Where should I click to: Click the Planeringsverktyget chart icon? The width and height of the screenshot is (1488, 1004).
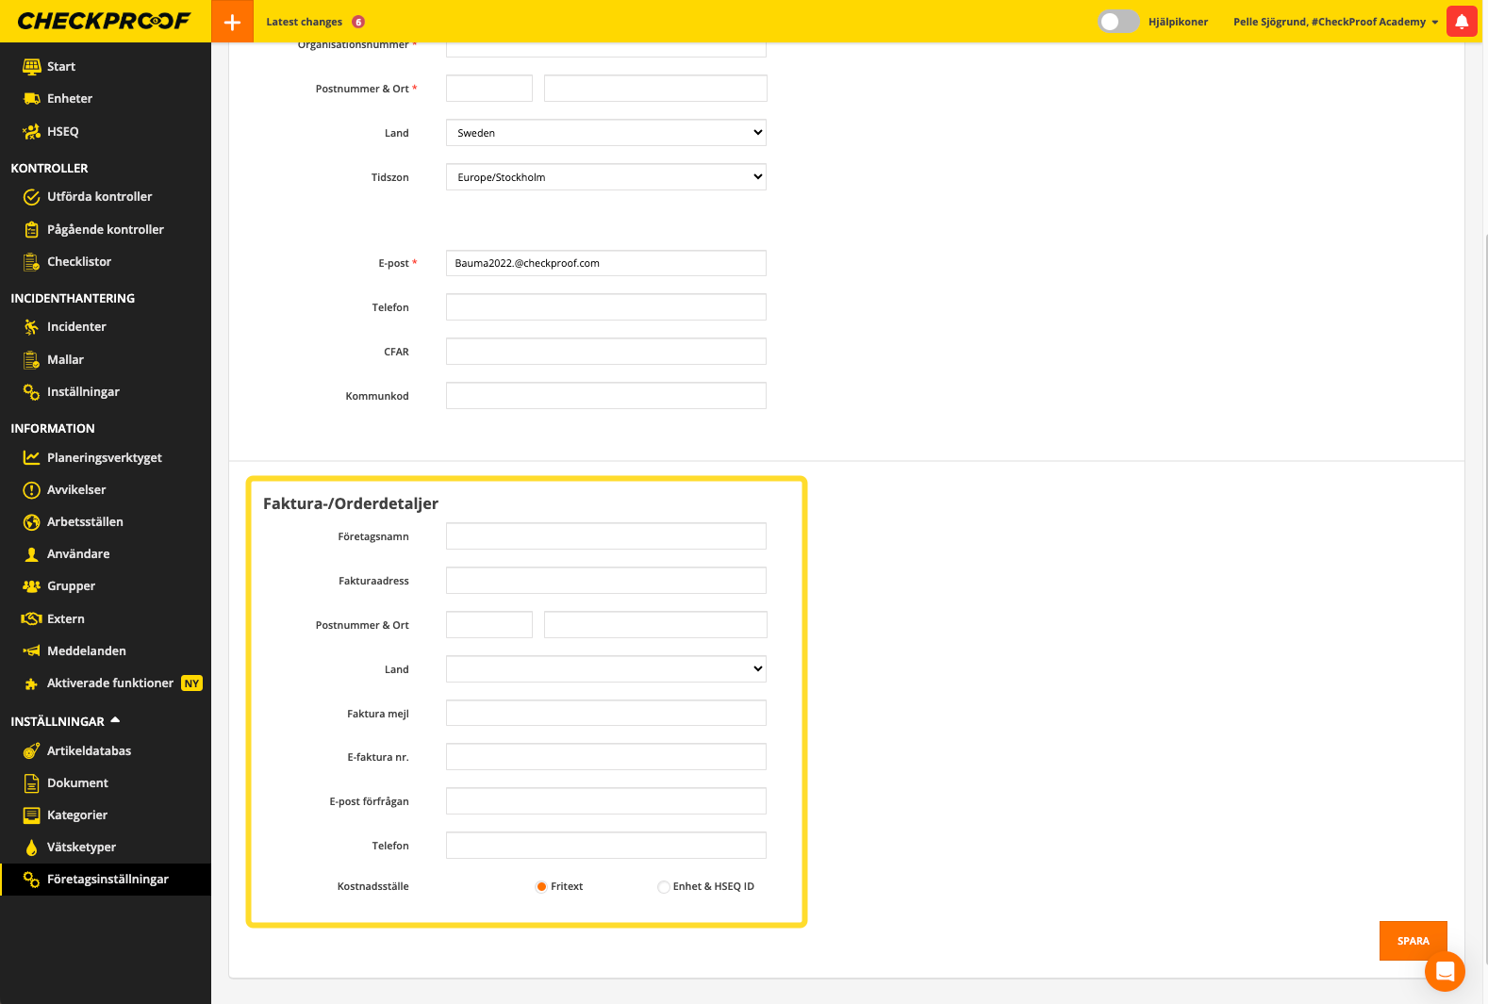(x=31, y=458)
